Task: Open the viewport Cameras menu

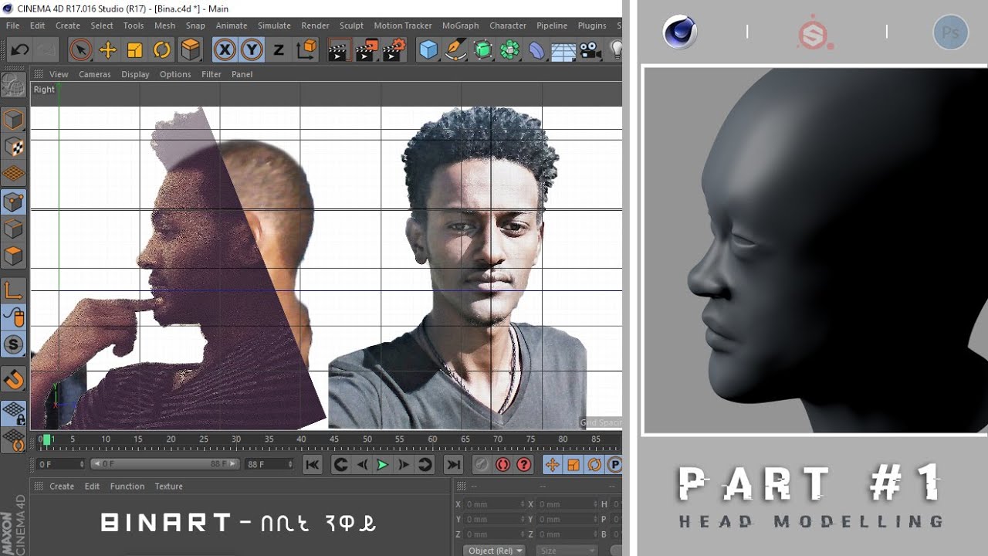Action: pos(94,74)
